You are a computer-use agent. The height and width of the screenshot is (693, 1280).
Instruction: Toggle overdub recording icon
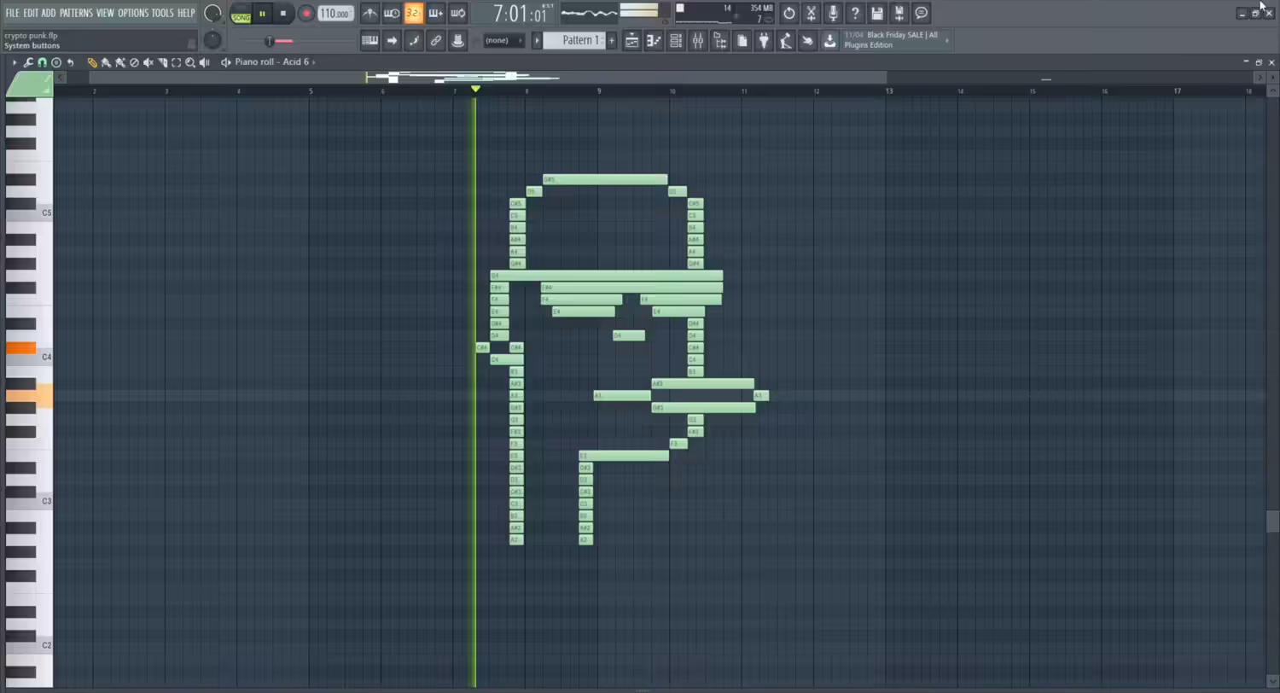pyautogui.click(x=436, y=13)
